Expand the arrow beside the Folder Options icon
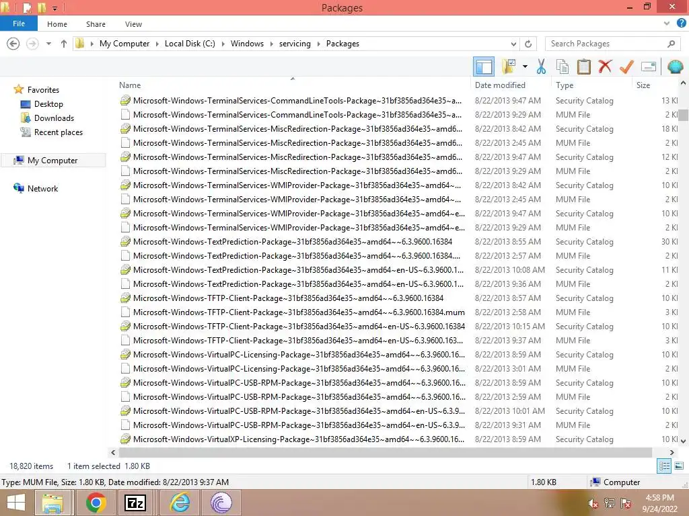Viewport: 689px width, 516px height. click(525, 67)
